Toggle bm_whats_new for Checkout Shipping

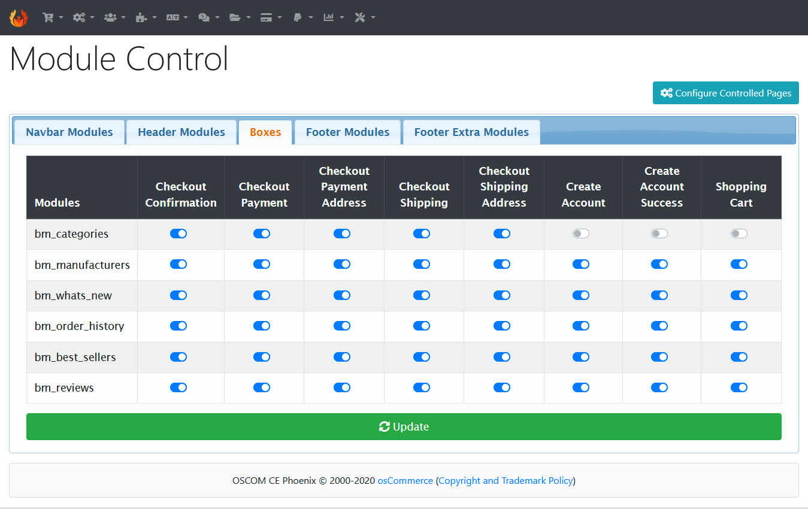tap(422, 295)
